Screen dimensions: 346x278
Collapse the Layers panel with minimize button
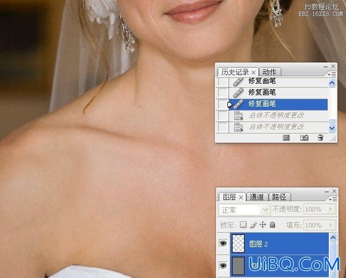tap(327, 191)
